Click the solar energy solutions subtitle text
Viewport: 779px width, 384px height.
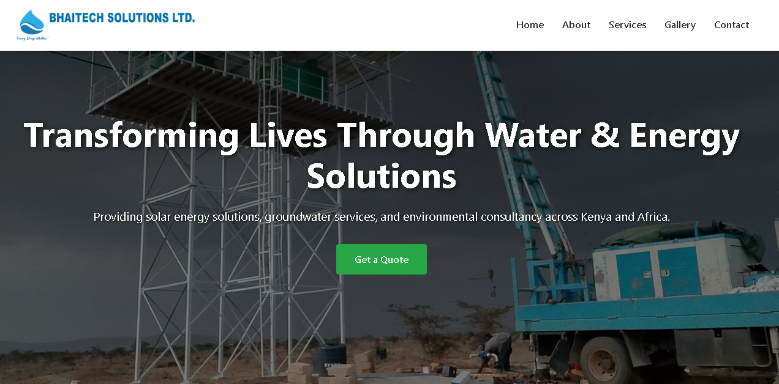pyautogui.click(x=382, y=217)
